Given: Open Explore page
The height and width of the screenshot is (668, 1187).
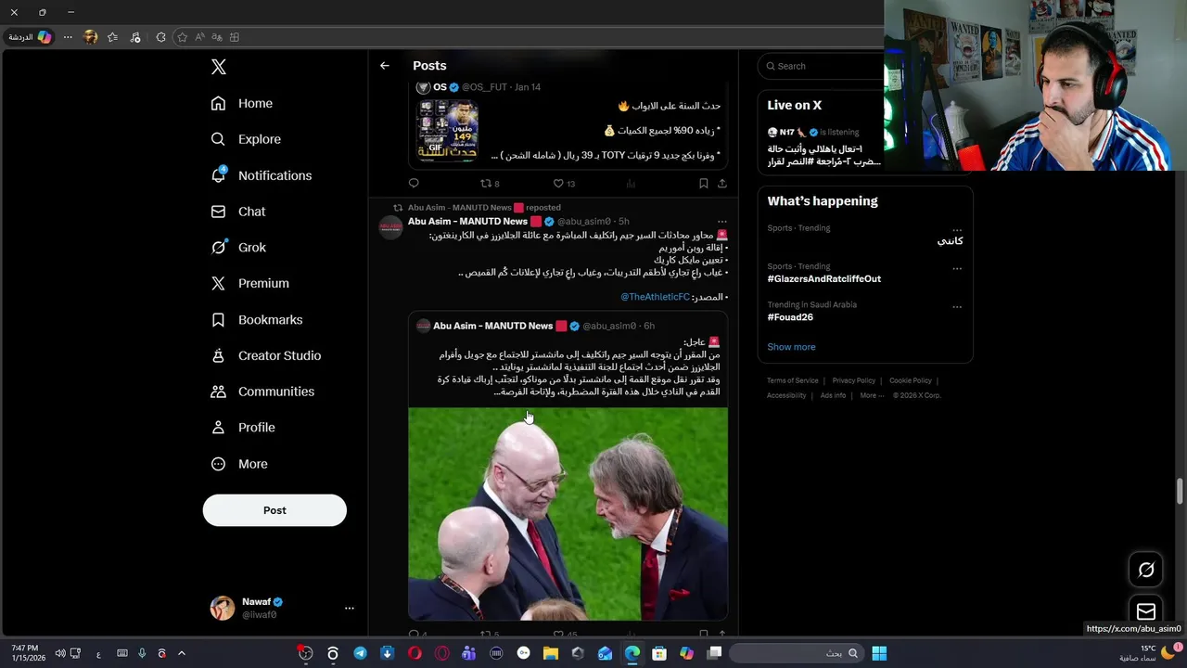Looking at the screenshot, I should pos(246,139).
